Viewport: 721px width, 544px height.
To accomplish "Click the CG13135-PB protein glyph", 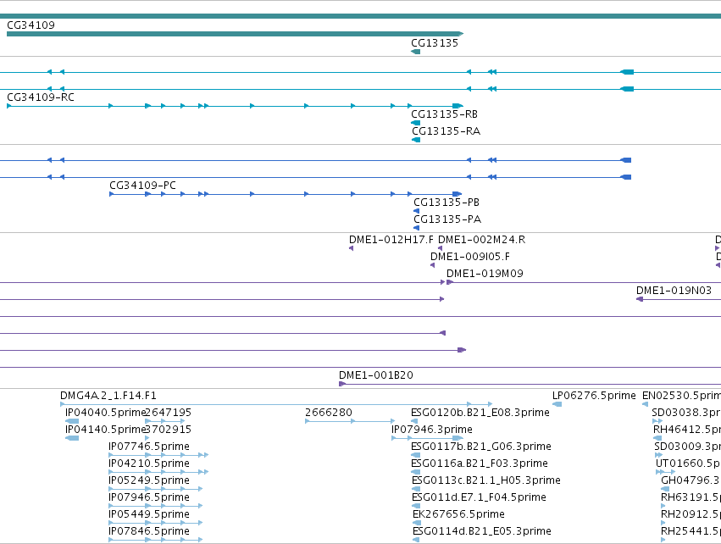I will [x=417, y=211].
